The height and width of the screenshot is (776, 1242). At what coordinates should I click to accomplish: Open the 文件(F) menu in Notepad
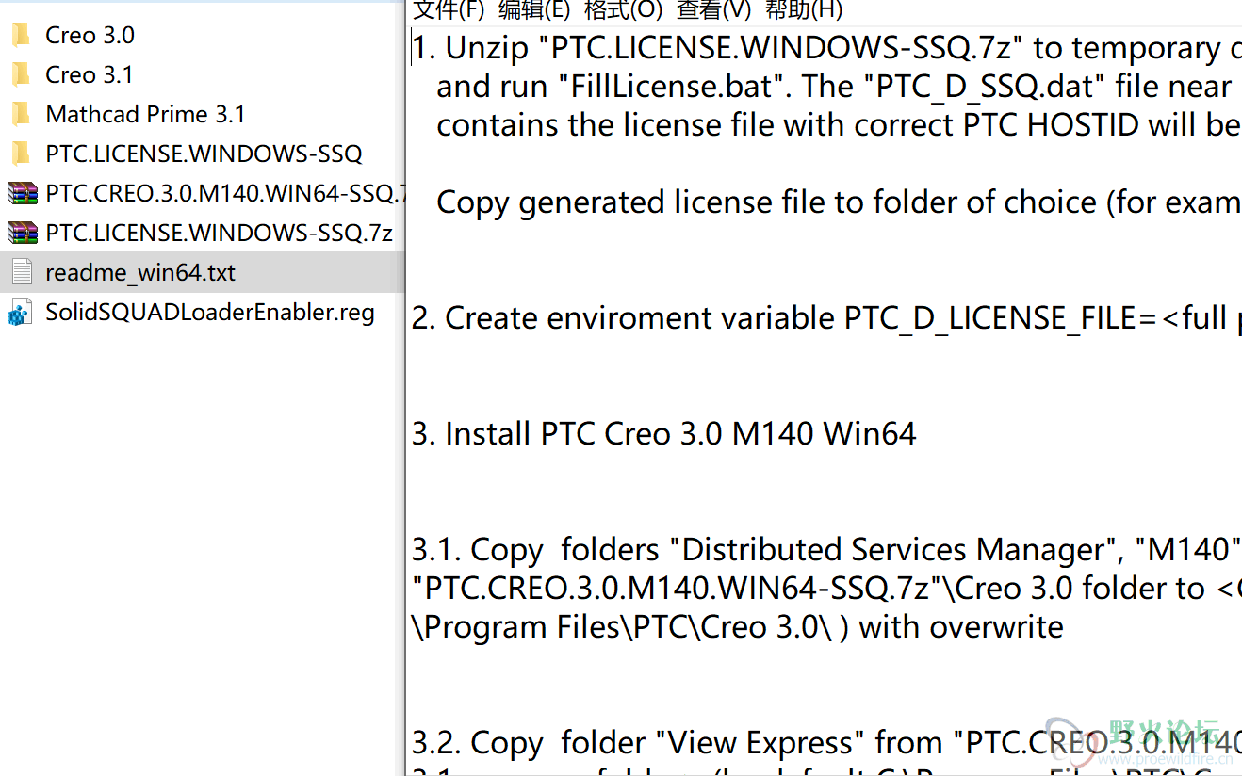click(x=449, y=9)
